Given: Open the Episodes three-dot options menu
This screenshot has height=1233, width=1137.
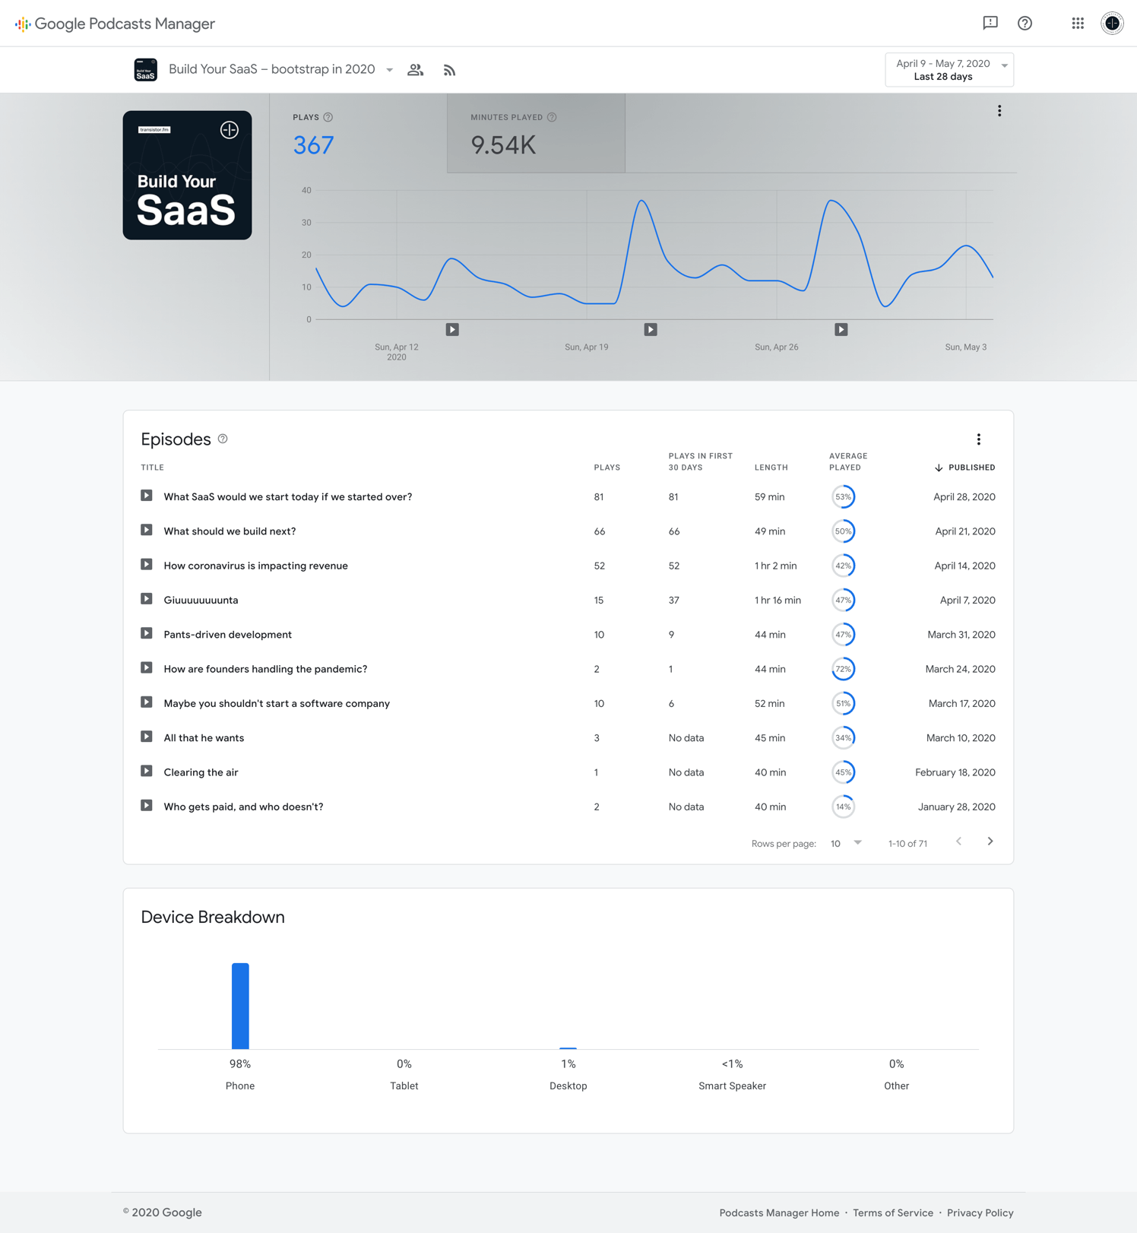Looking at the screenshot, I should [x=978, y=439].
